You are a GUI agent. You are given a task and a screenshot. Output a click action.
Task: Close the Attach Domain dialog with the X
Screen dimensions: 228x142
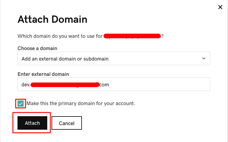220,7
